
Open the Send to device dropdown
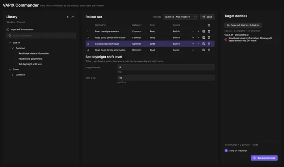click(180, 17)
